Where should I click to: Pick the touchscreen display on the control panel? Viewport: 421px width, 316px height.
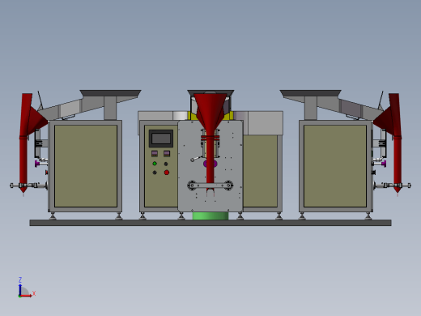161,139
